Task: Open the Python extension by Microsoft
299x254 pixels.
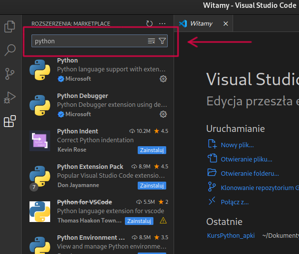Action: 99,70
